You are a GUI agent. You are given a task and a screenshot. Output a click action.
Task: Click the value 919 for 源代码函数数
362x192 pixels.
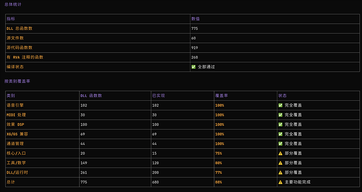tap(195, 48)
